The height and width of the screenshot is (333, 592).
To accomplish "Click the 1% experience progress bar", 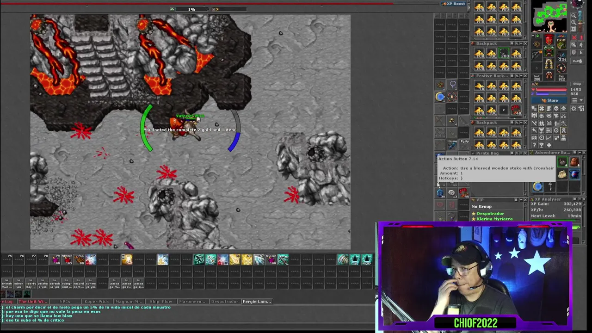I will tap(192, 9).
